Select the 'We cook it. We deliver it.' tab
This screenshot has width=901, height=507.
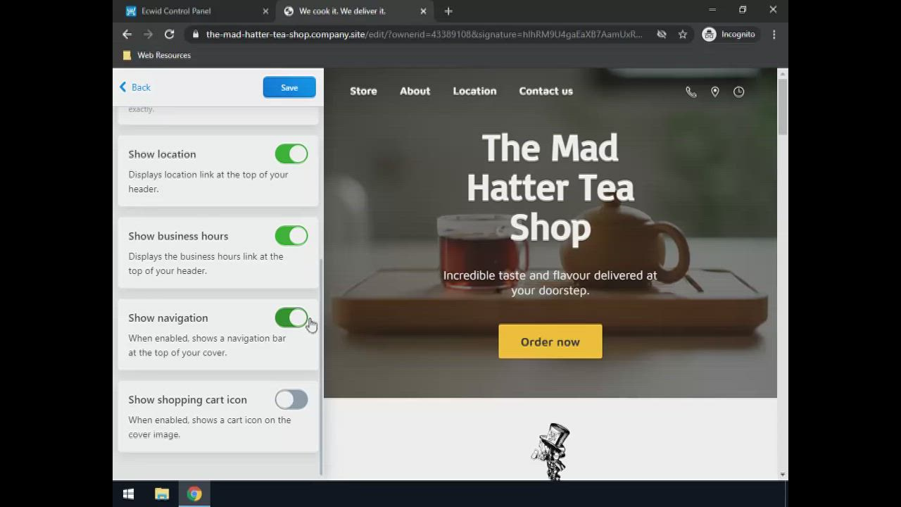(x=354, y=11)
